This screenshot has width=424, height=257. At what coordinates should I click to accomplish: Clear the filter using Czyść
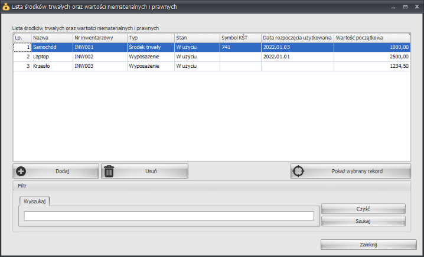point(363,209)
